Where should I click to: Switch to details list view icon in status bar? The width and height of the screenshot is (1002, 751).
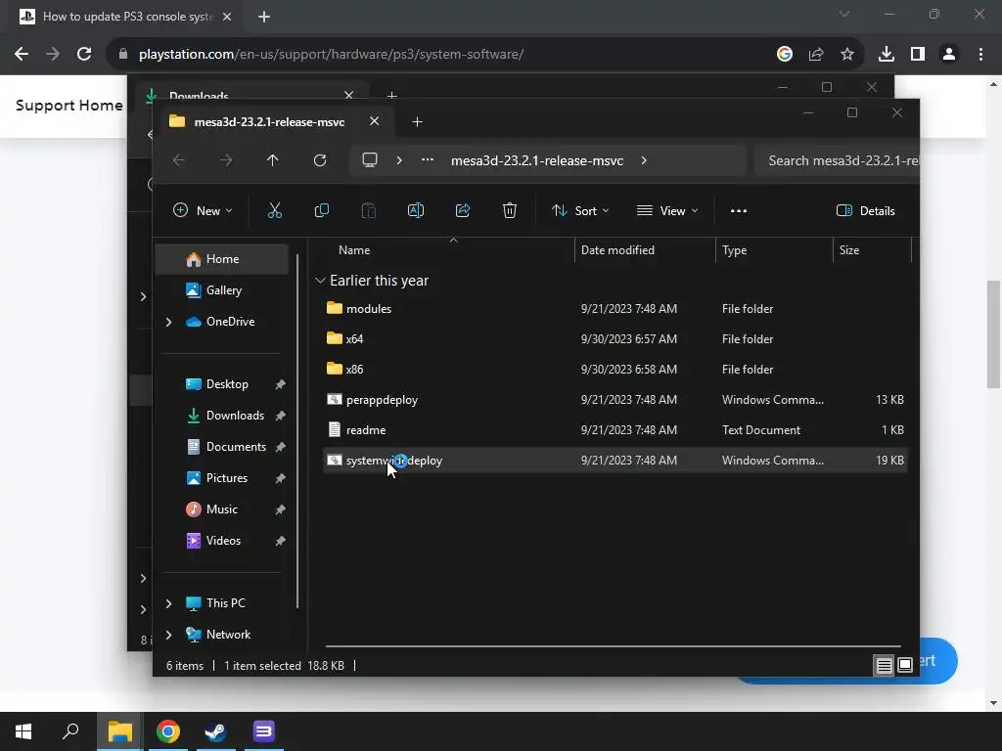[x=885, y=665]
